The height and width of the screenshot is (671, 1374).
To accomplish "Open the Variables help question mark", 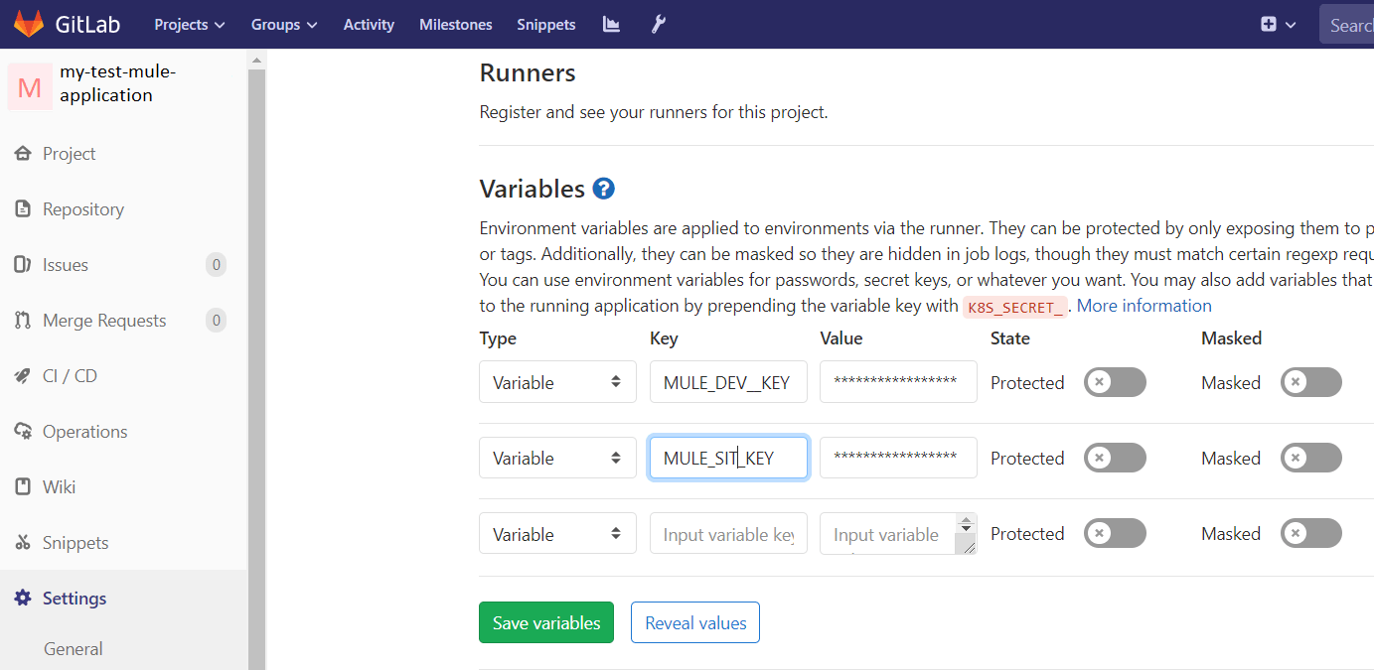I will [x=604, y=187].
